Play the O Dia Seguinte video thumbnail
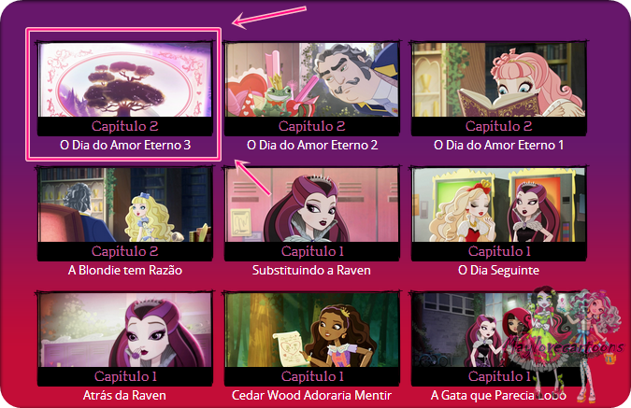 [x=498, y=204]
